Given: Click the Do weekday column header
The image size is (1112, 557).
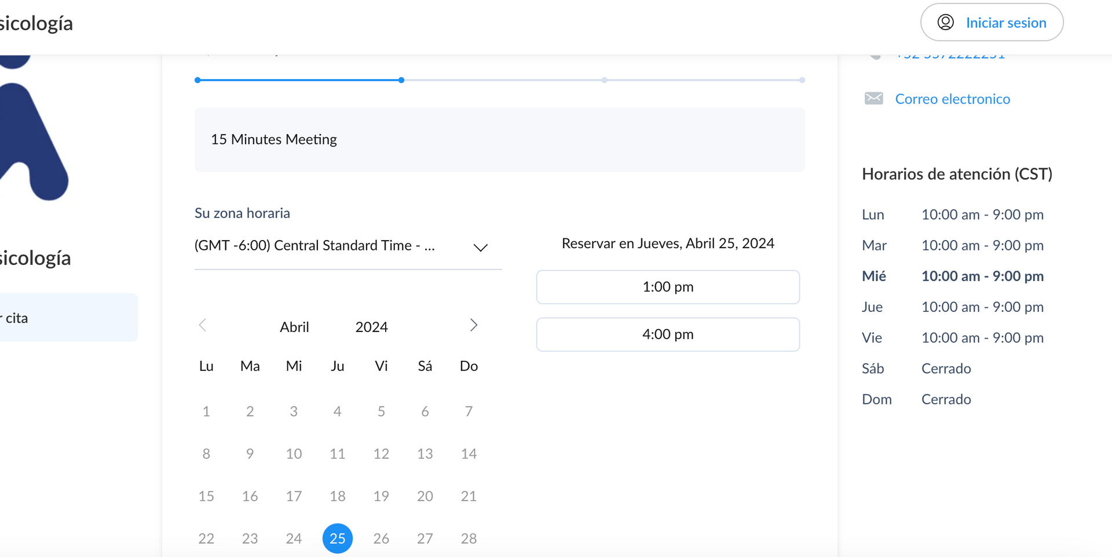Looking at the screenshot, I should click(469, 366).
